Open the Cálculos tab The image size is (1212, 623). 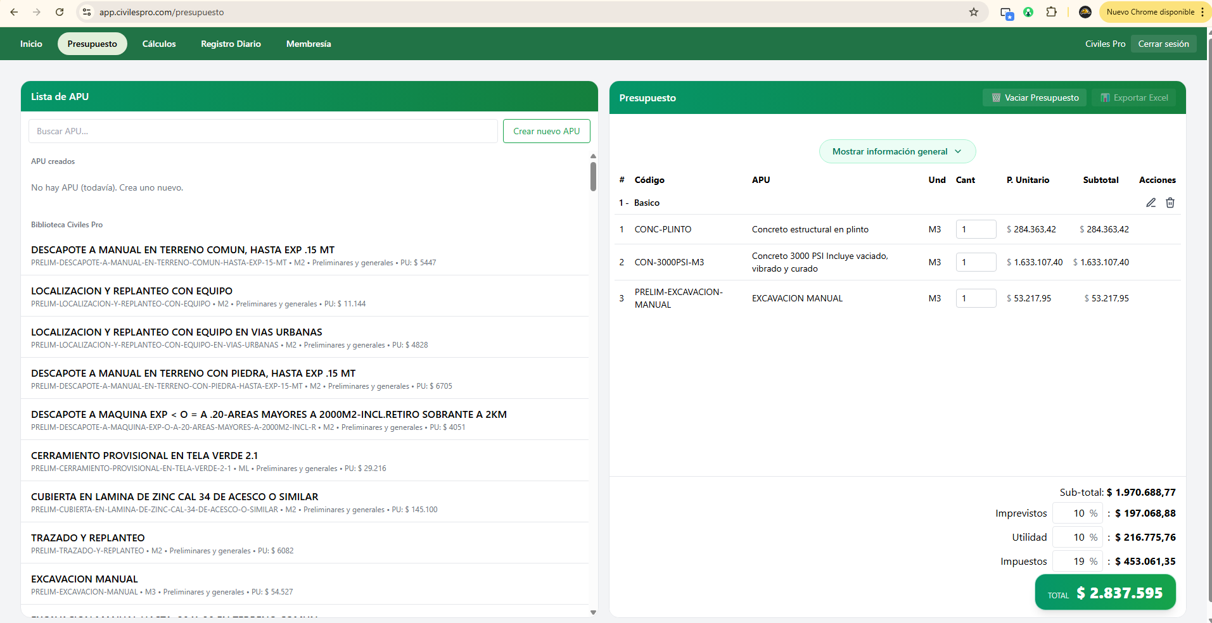(159, 44)
